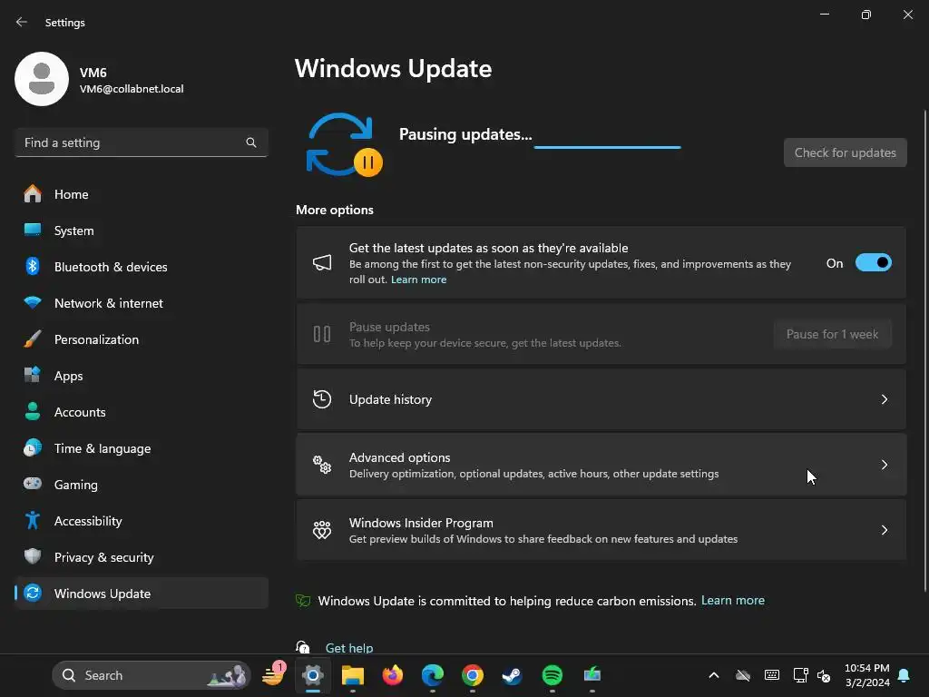Screen dimensions: 929x697
Task: Click the Update history clock icon
Action: pyautogui.click(x=322, y=399)
